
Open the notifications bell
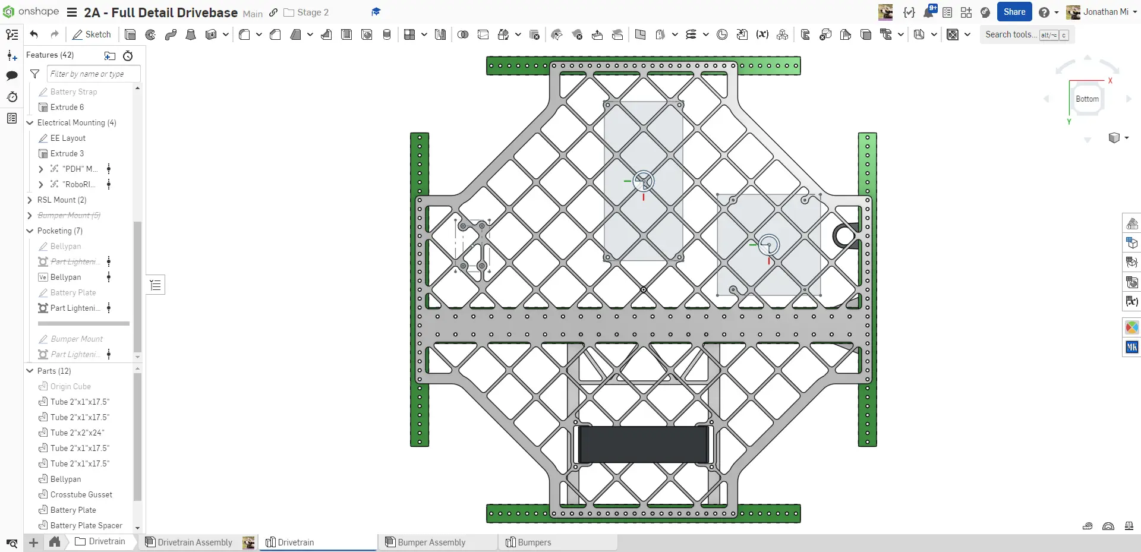(928, 12)
